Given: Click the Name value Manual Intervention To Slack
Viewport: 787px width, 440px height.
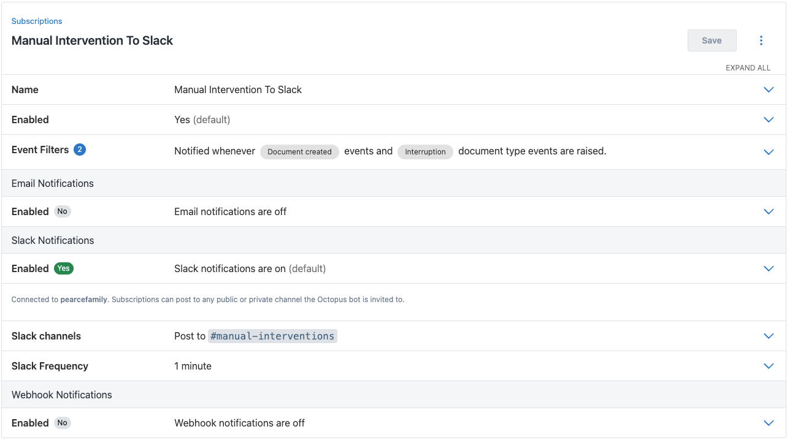Looking at the screenshot, I should point(238,89).
